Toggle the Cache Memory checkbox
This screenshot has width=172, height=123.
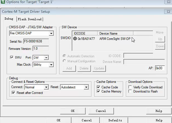(x=98, y=91)
